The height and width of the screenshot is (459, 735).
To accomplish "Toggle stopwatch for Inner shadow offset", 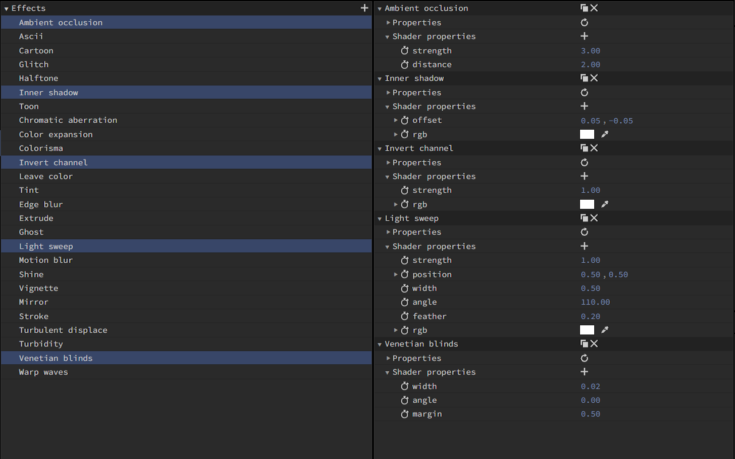I will click(405, 120).
